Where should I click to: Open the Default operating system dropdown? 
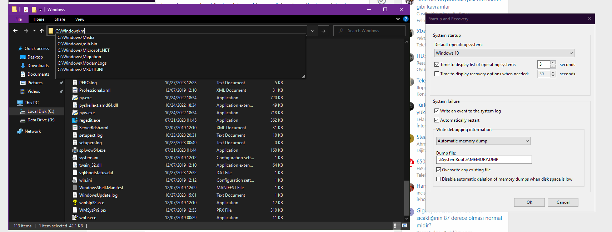[571, 53]
